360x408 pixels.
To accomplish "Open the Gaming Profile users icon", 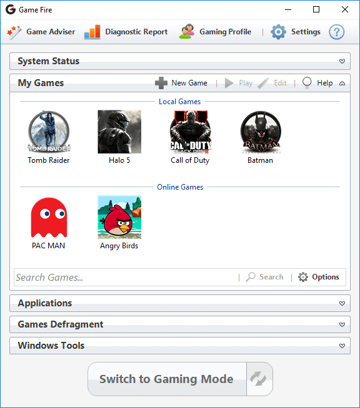I will 187,31.
